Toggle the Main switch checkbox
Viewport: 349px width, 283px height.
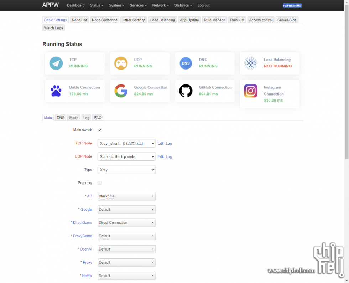100,130
